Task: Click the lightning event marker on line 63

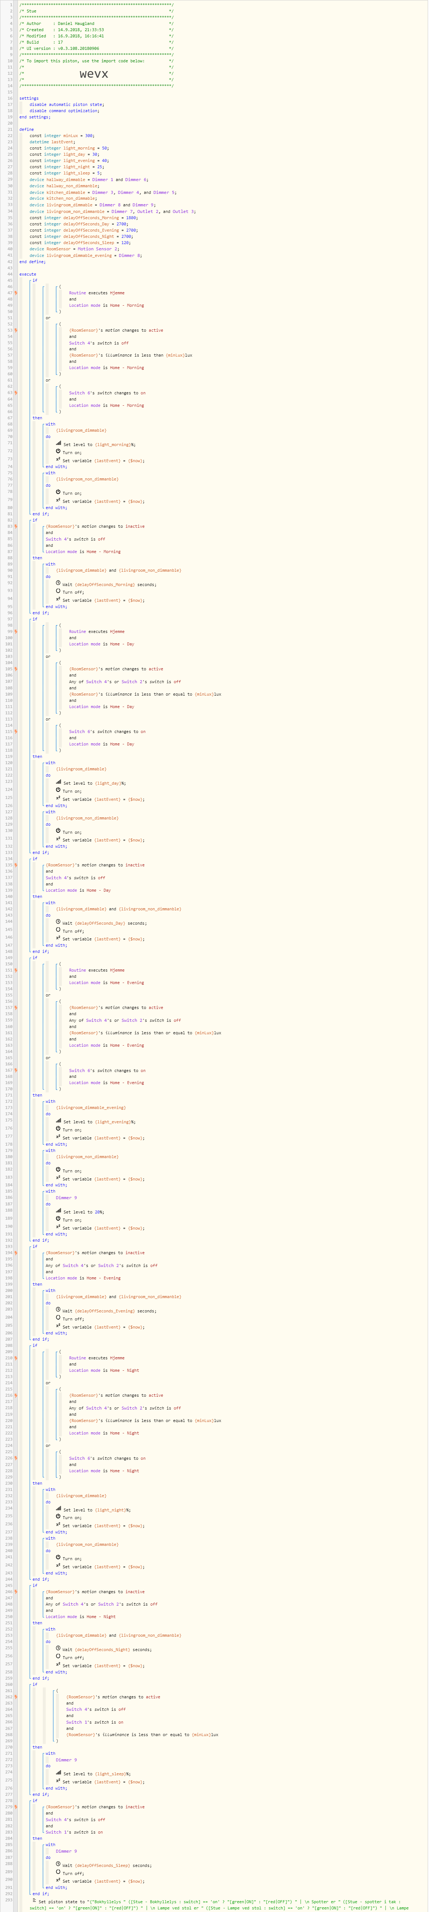Action: pyautogui.click(x=16, y=393)
